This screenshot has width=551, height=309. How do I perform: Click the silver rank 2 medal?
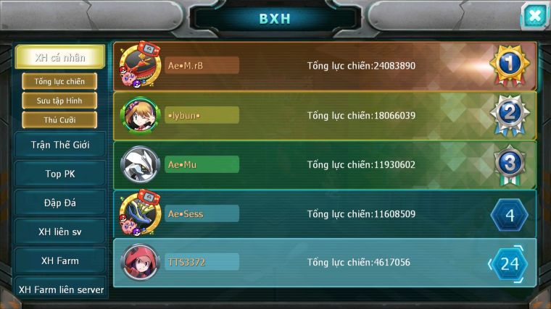510,115
